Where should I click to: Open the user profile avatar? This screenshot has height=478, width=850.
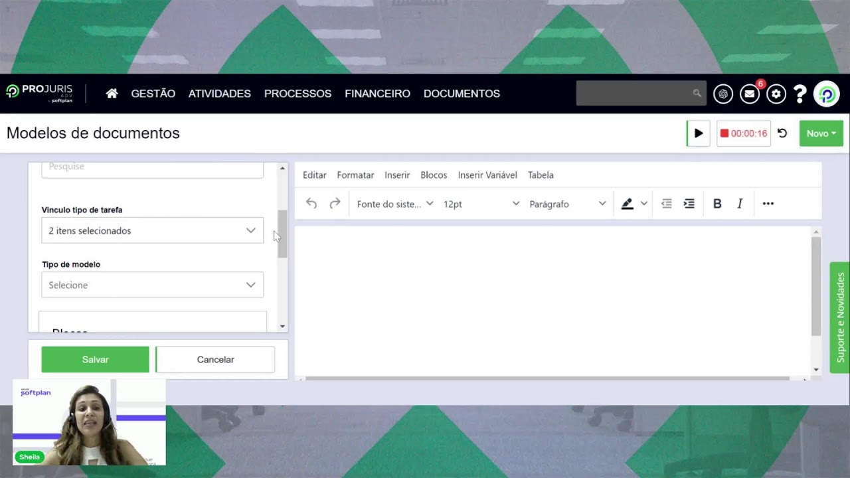[827, 94]
